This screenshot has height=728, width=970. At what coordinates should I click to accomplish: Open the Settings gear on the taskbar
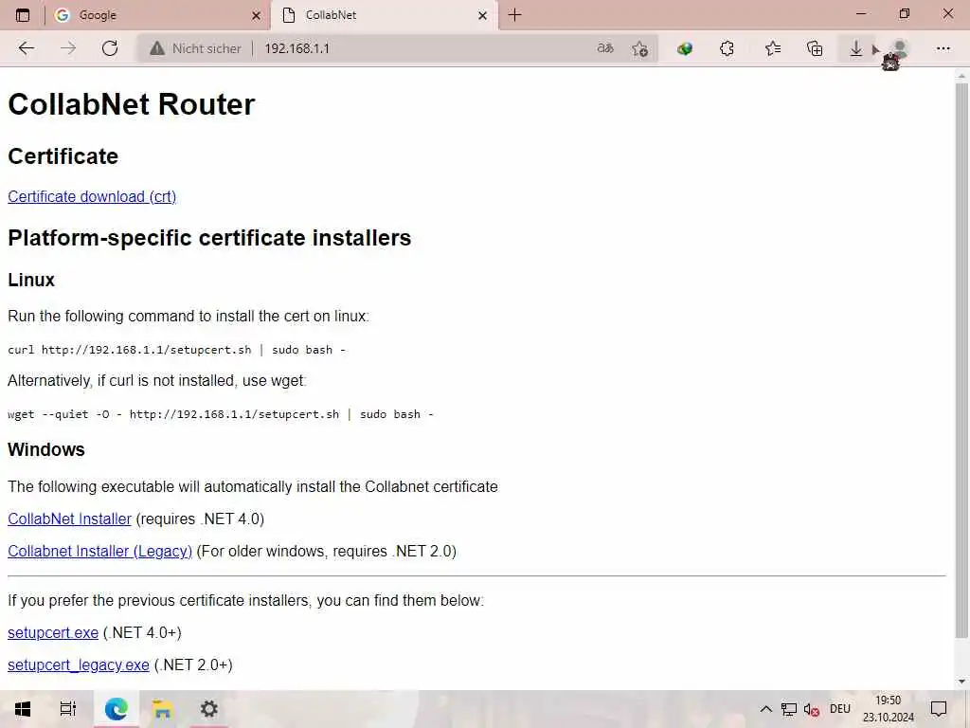pyautogui.click(x=208, y=709)
